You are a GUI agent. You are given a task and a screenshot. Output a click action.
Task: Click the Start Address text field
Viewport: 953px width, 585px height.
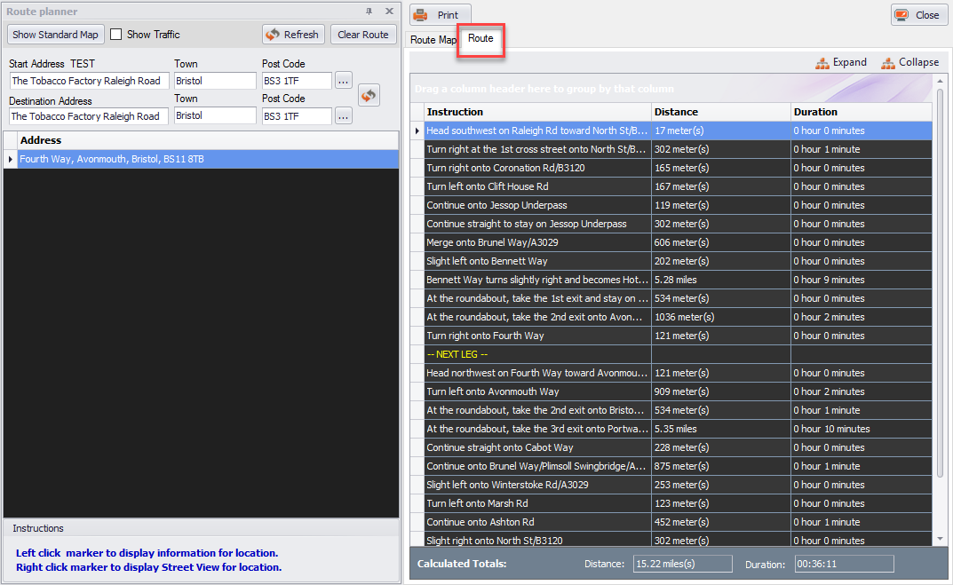[x=90, y=81]
